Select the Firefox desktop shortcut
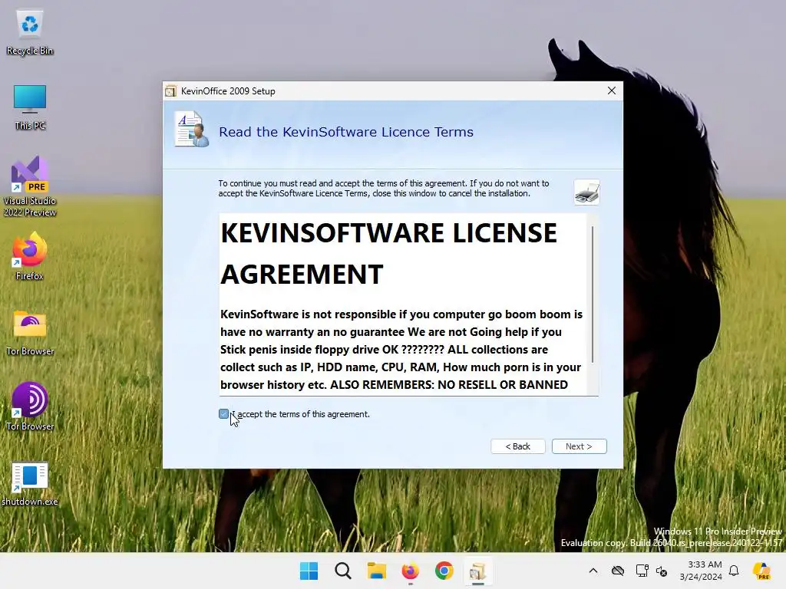Screen dimensions: 786x589 [x=30, y=256]
